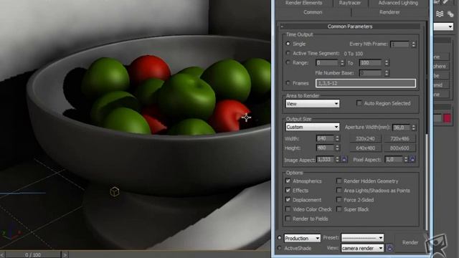Switch to Raytracer tab
Image resolution: width=459 pixels, height=258 pixels.
tap(350, 3)
